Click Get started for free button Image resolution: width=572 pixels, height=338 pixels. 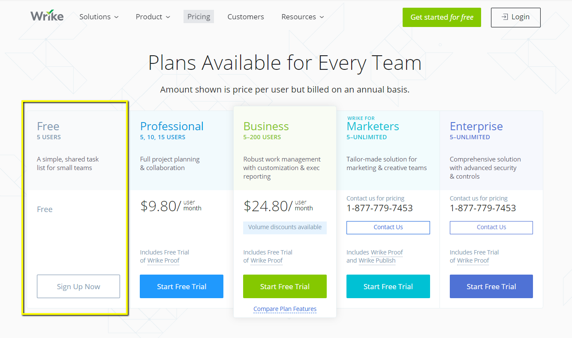442,18
